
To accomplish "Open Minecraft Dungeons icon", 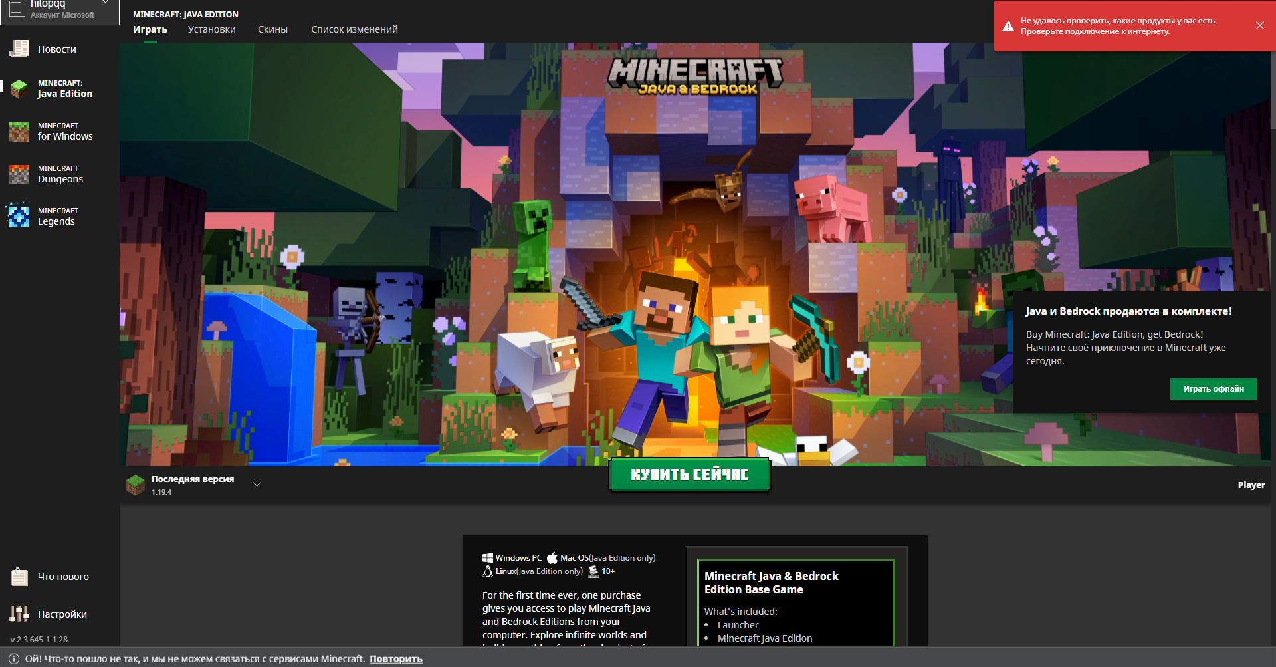I will pos(19,174).
